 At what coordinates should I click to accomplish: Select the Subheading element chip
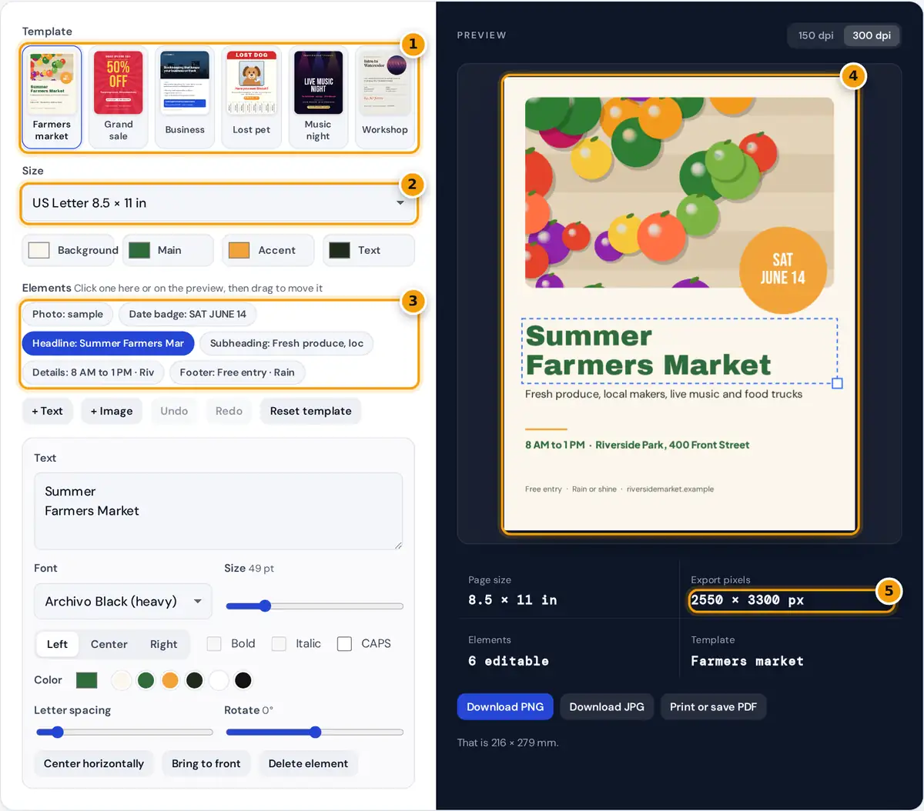pyautogui.click(x=286, y=343)
